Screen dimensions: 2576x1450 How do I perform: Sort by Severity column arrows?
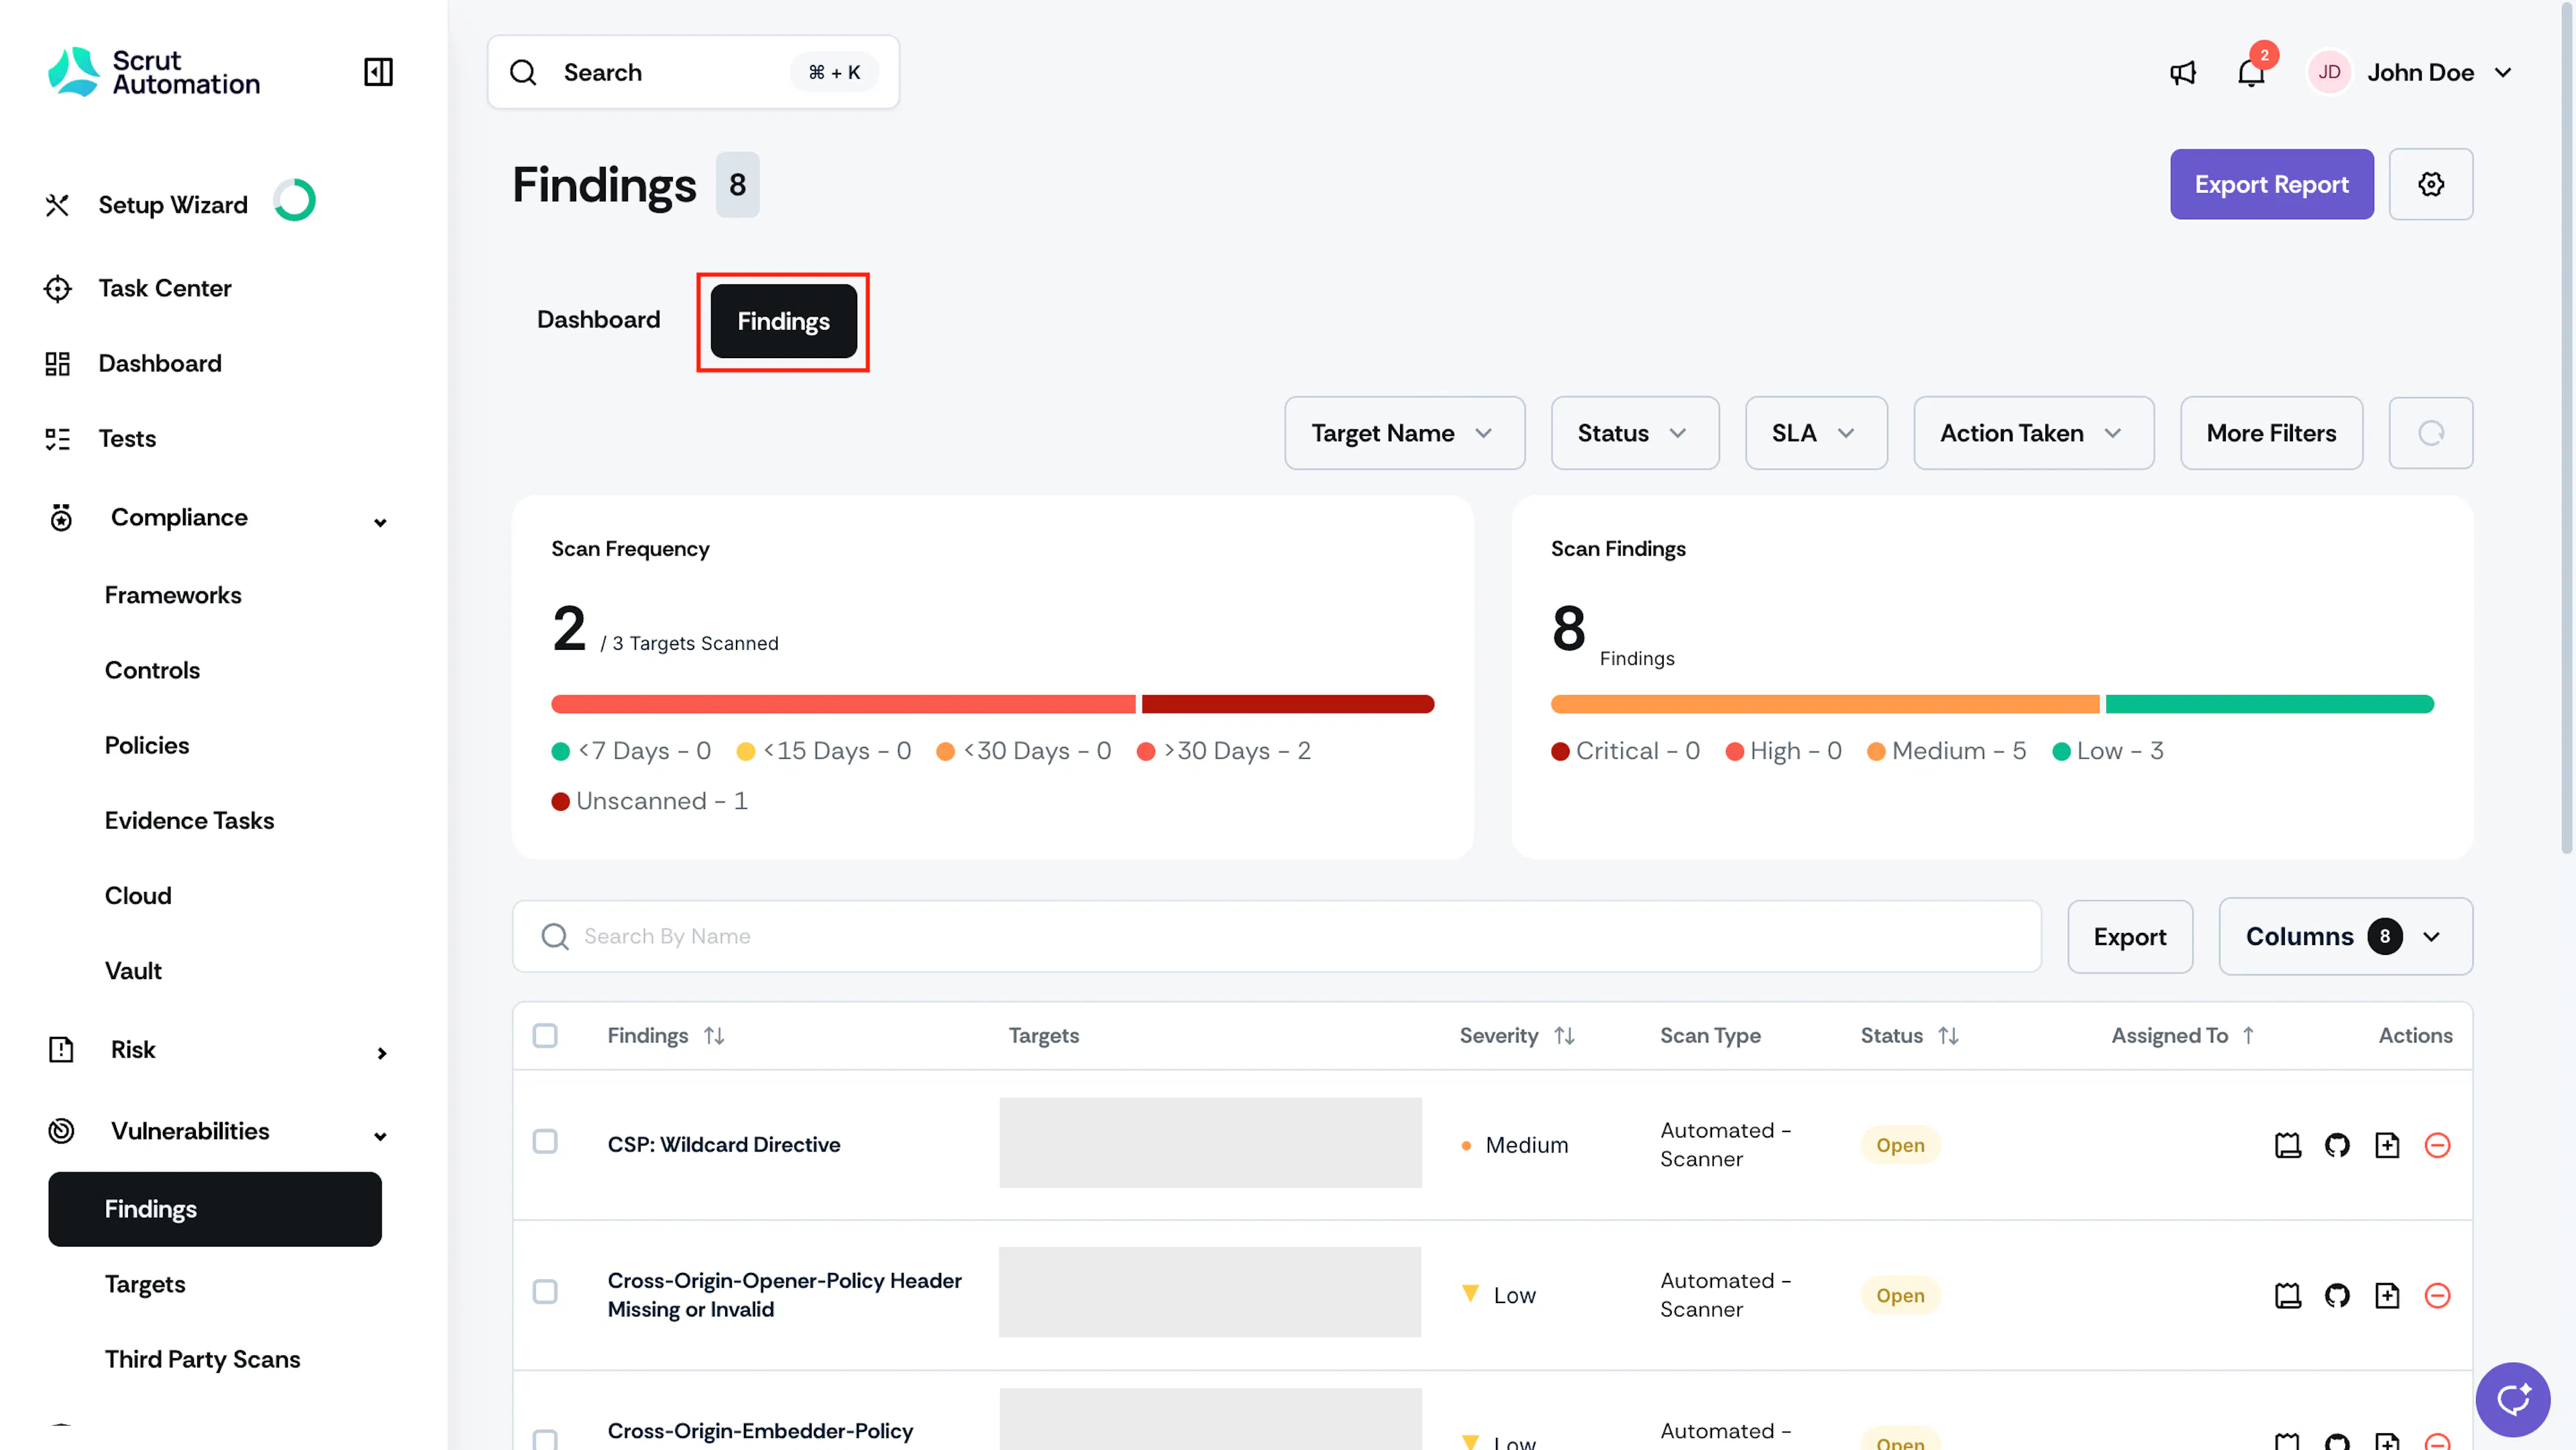click(x=1564, y=1036)
